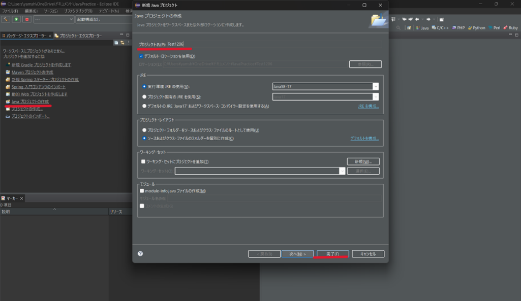This screenshot has height=301, width=521.
Task: Select the default JRE 'Java17' radio button
Action: click(x=144, y=106)
